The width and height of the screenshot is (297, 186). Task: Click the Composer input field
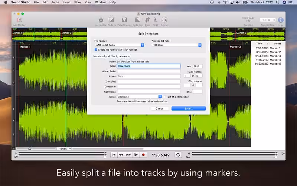pyautogui.click(x=149, y=87)
